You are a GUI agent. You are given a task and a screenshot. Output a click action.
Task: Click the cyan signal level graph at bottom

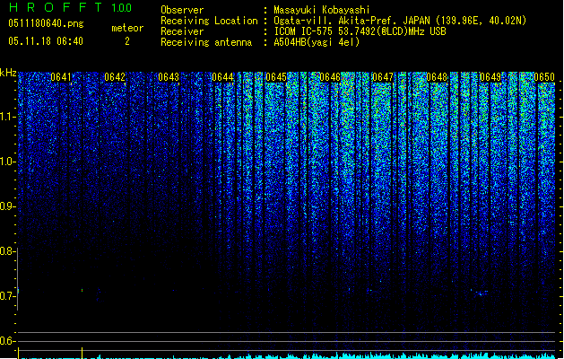click(x=287, y=356)
